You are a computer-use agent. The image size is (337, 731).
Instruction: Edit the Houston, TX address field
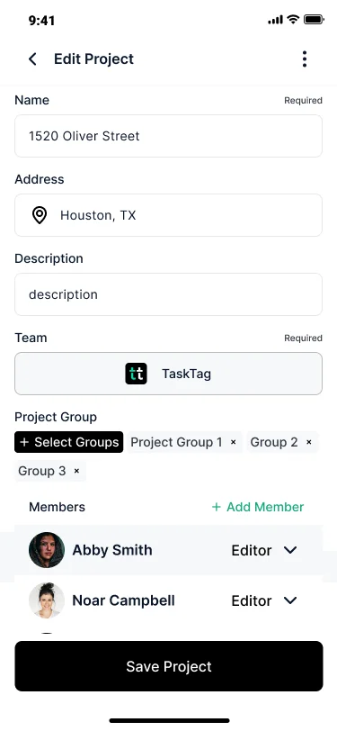tap(169, 215)
